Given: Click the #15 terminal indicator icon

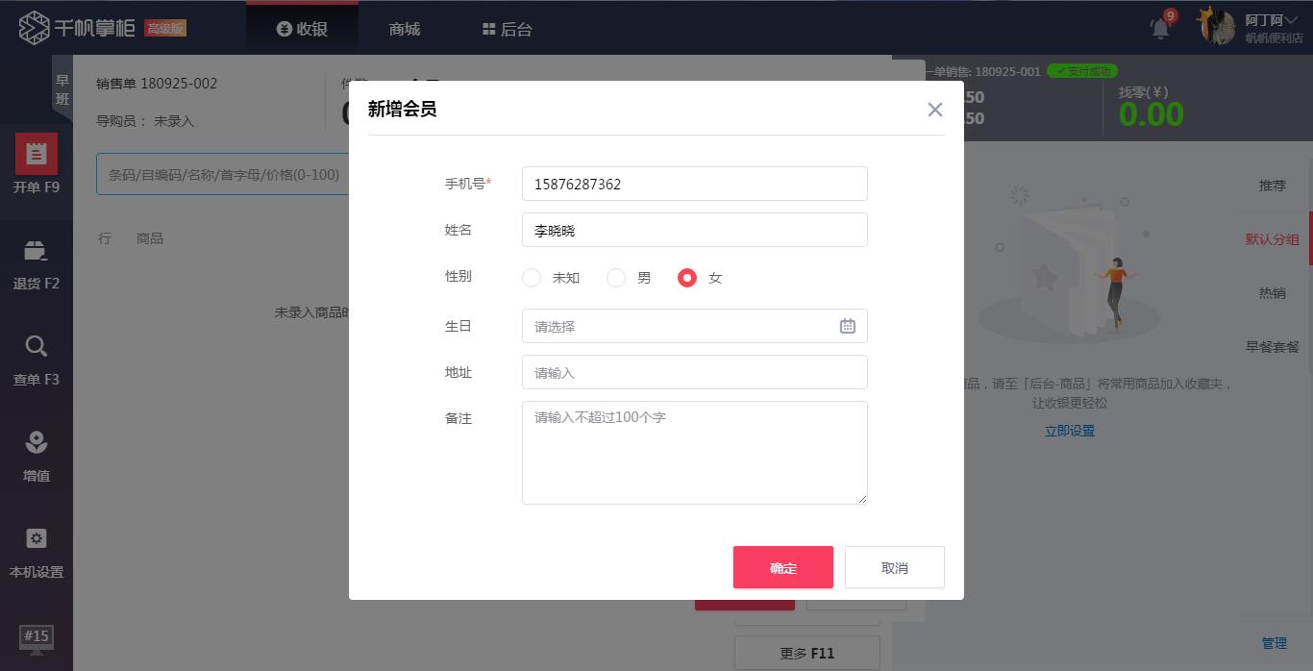Looking at the screenshot, I should point(37,636).
